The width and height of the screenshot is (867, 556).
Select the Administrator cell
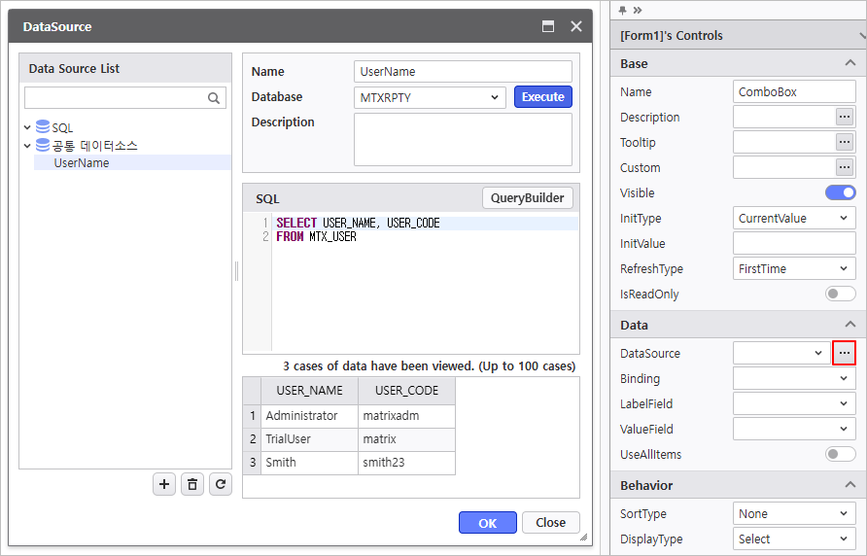point(310,416)
